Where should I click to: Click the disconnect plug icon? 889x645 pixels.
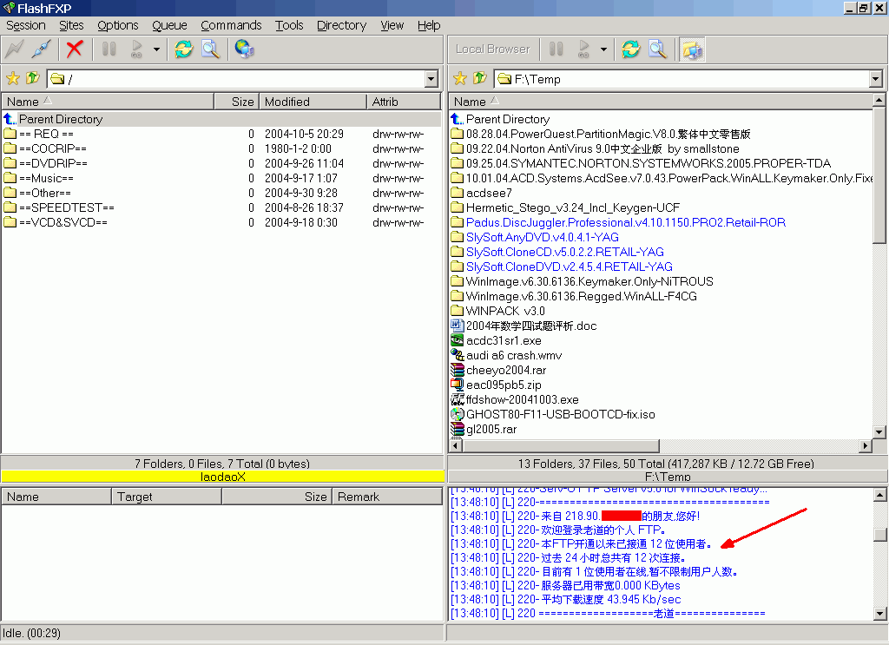click(x=41, y=49)
